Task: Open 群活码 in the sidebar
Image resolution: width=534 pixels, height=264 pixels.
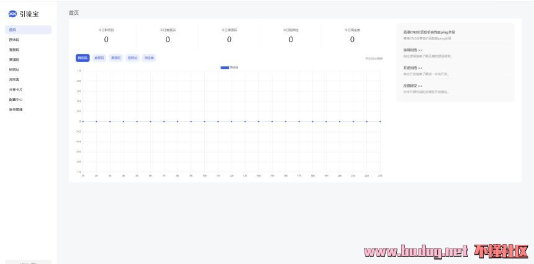Action: (14, 40)
